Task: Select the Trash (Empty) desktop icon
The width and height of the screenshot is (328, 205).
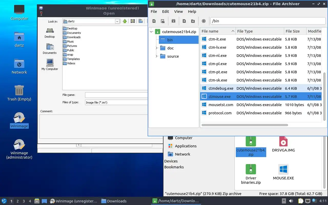Action: [19, 93]
